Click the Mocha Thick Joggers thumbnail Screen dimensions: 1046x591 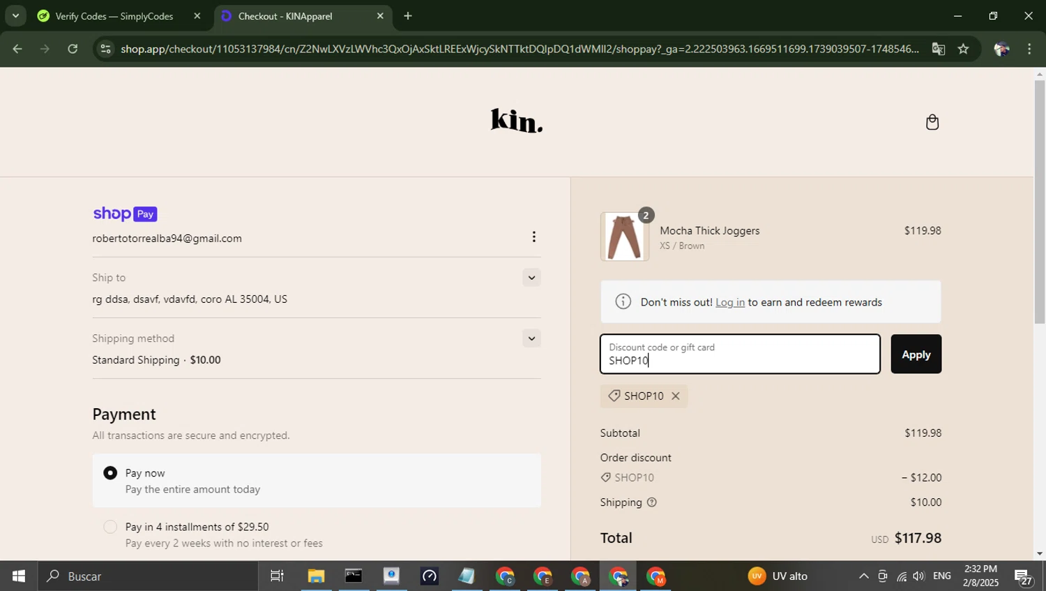pyautogui.click(x=624, y=237)
